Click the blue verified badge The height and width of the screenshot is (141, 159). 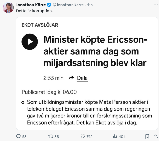tap(49, 5)
